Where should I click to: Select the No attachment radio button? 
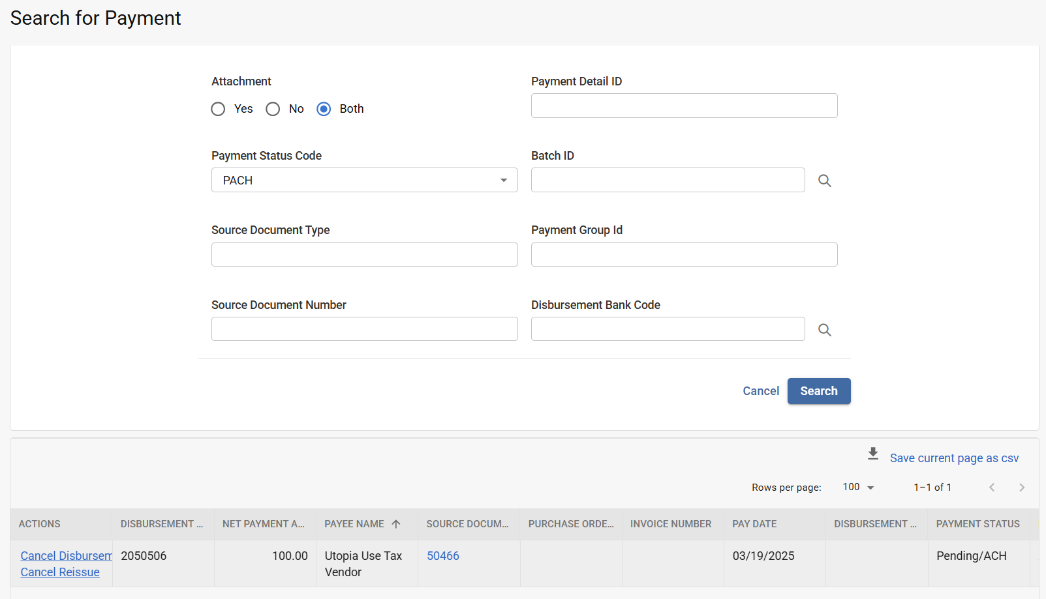click(273, 109)
